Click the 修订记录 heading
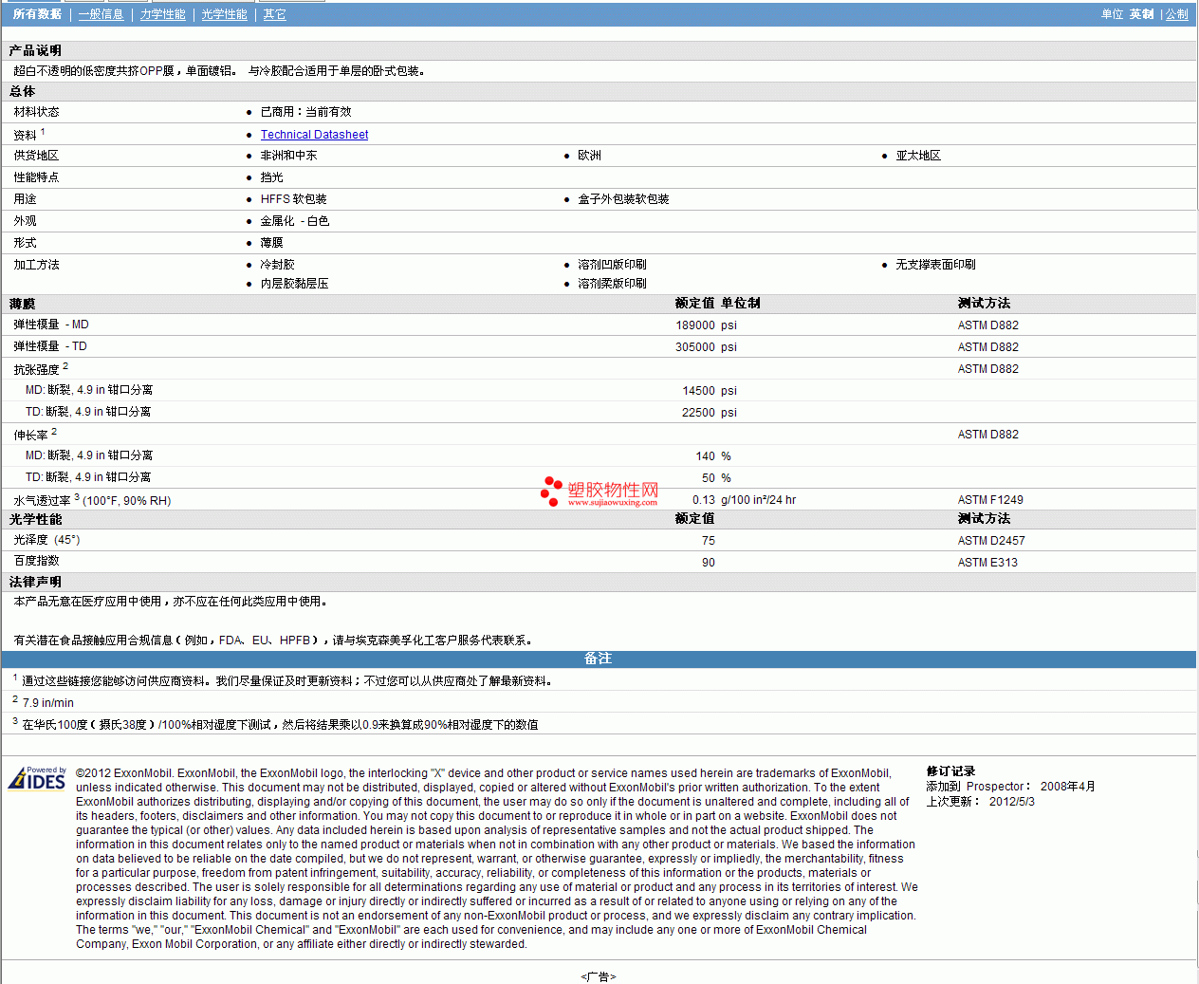Viewport: 1199px width, 984px height. 950,771
